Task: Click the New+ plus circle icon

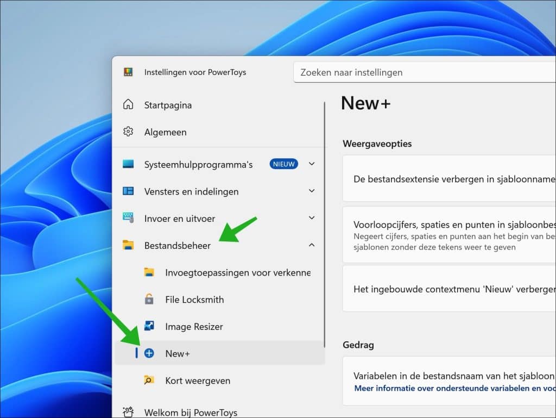Action: tap(149, 353)
